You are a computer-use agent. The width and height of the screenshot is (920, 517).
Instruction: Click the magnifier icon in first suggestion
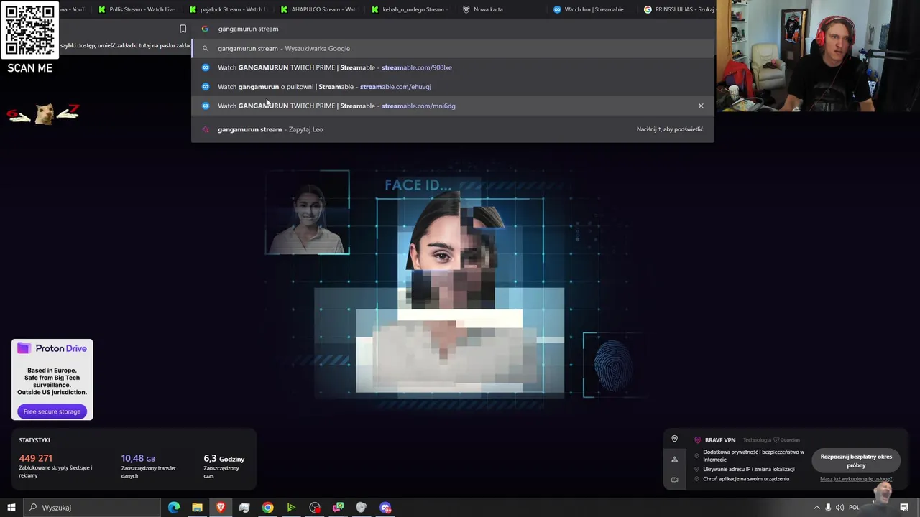(x=205, y=48)
